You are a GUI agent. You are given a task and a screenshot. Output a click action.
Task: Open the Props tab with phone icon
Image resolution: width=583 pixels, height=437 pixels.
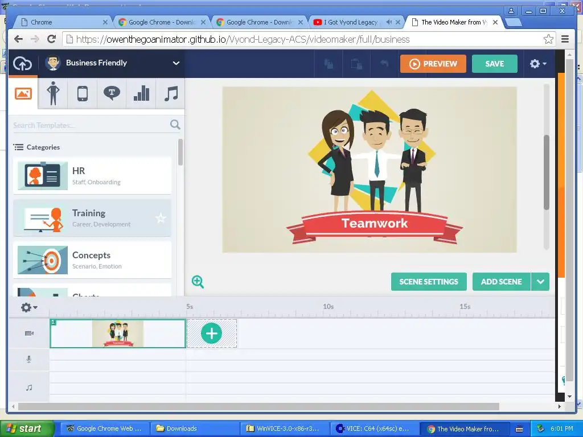(83, 93)
